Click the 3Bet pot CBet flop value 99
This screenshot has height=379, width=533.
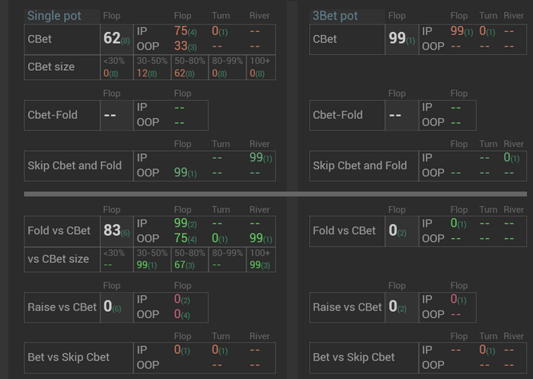tap(397, 38)
